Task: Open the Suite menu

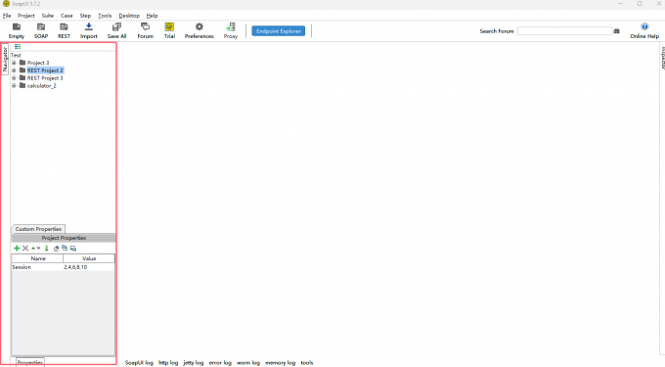Action: coord(48,16)
